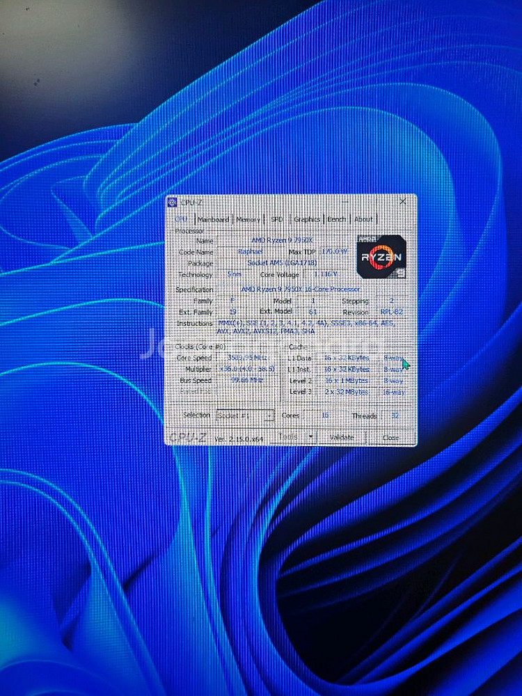Switch to the Mainboard tab
Screen dimensions: 522x696
(213, 219)
